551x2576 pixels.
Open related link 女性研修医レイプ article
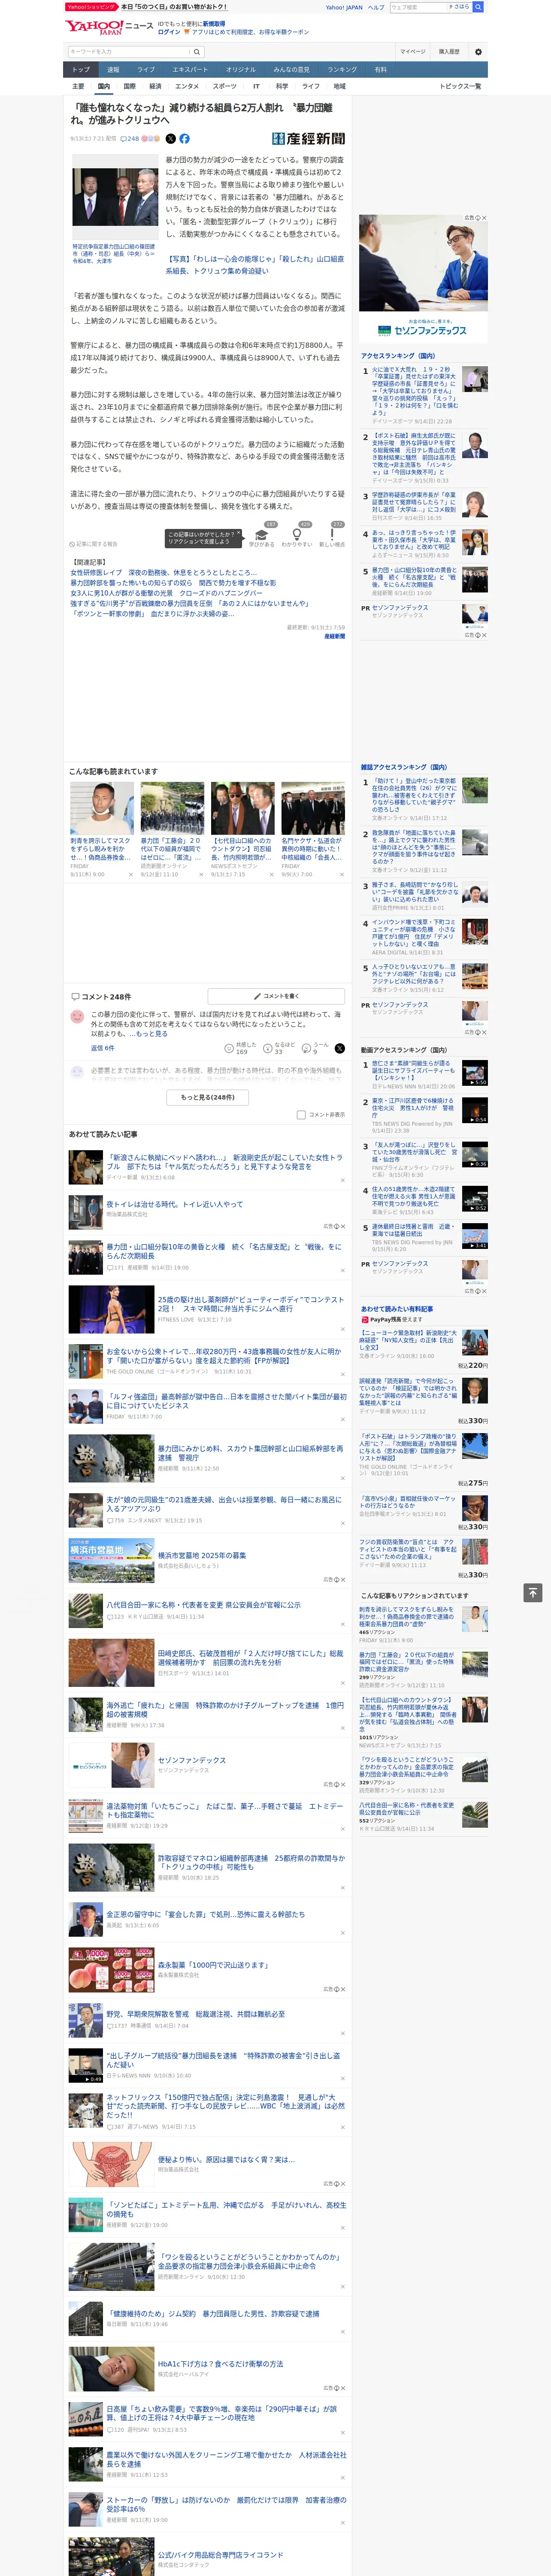164,573
